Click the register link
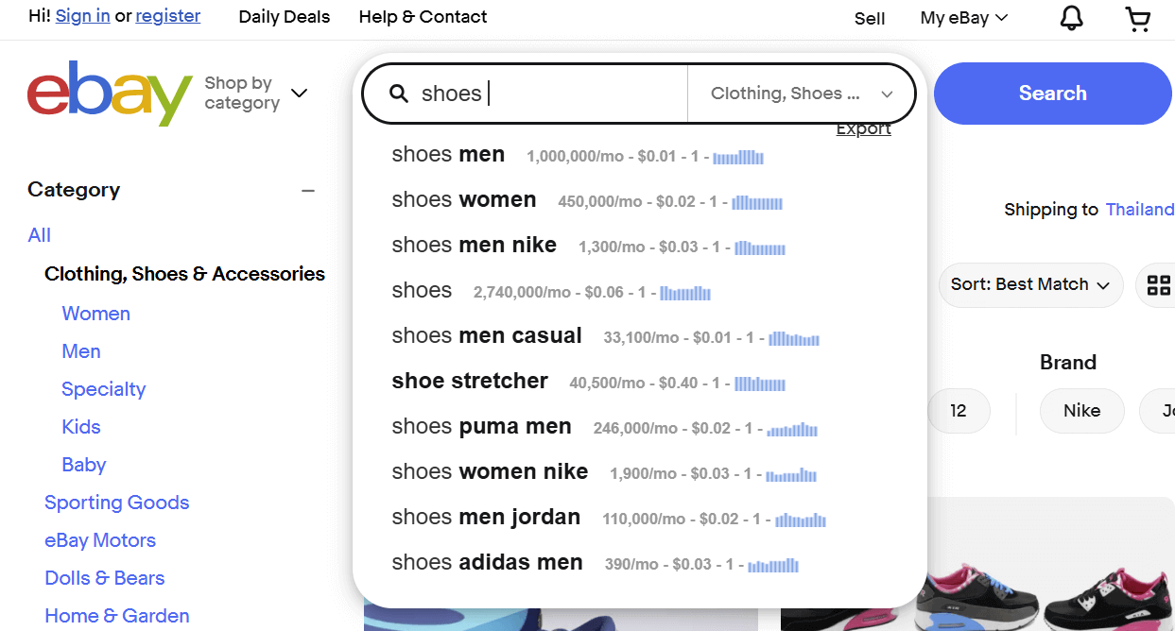This screenshot has height=631, width=1175. click(x=168, y=16)
